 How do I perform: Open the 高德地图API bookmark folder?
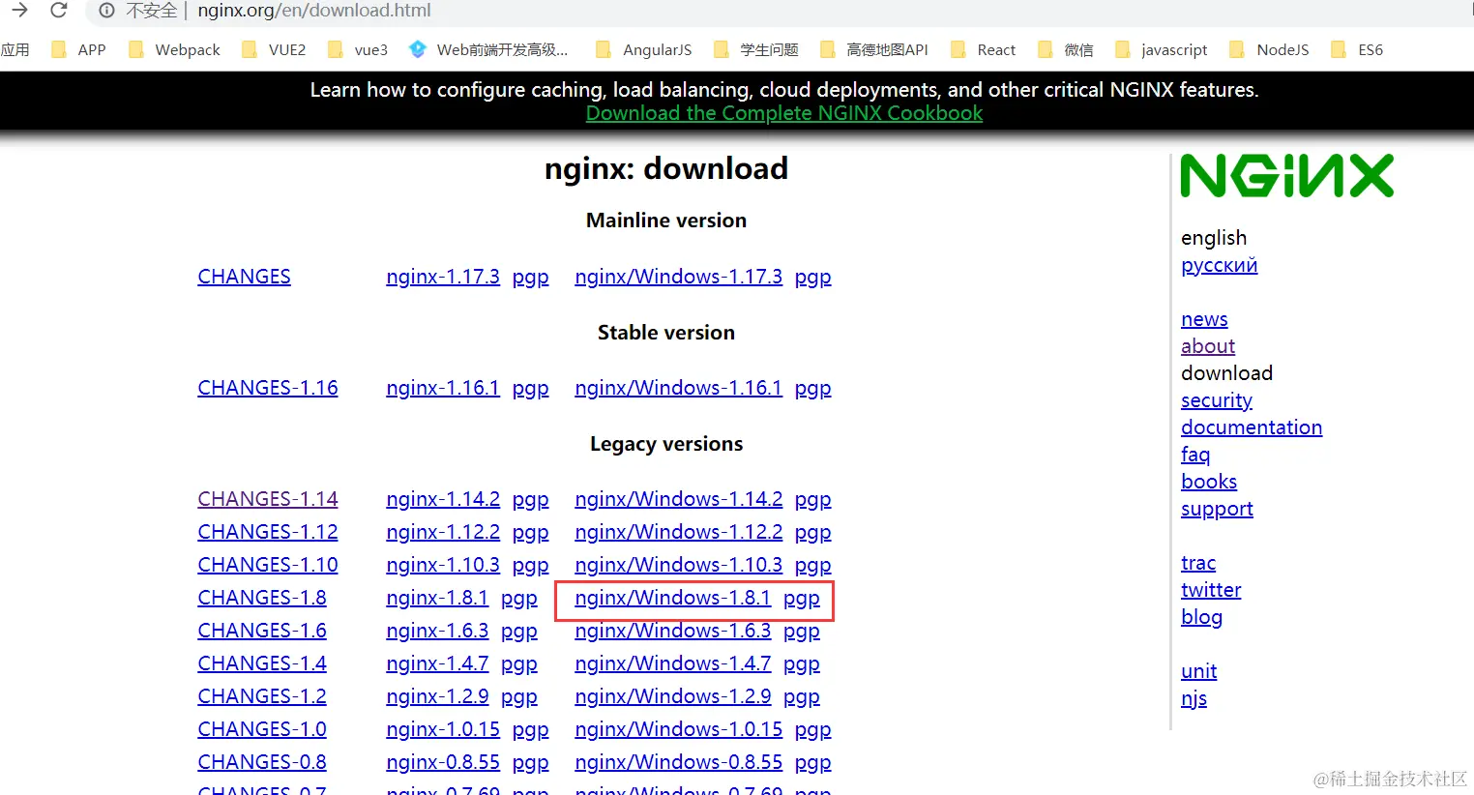(x=873, y=49)
